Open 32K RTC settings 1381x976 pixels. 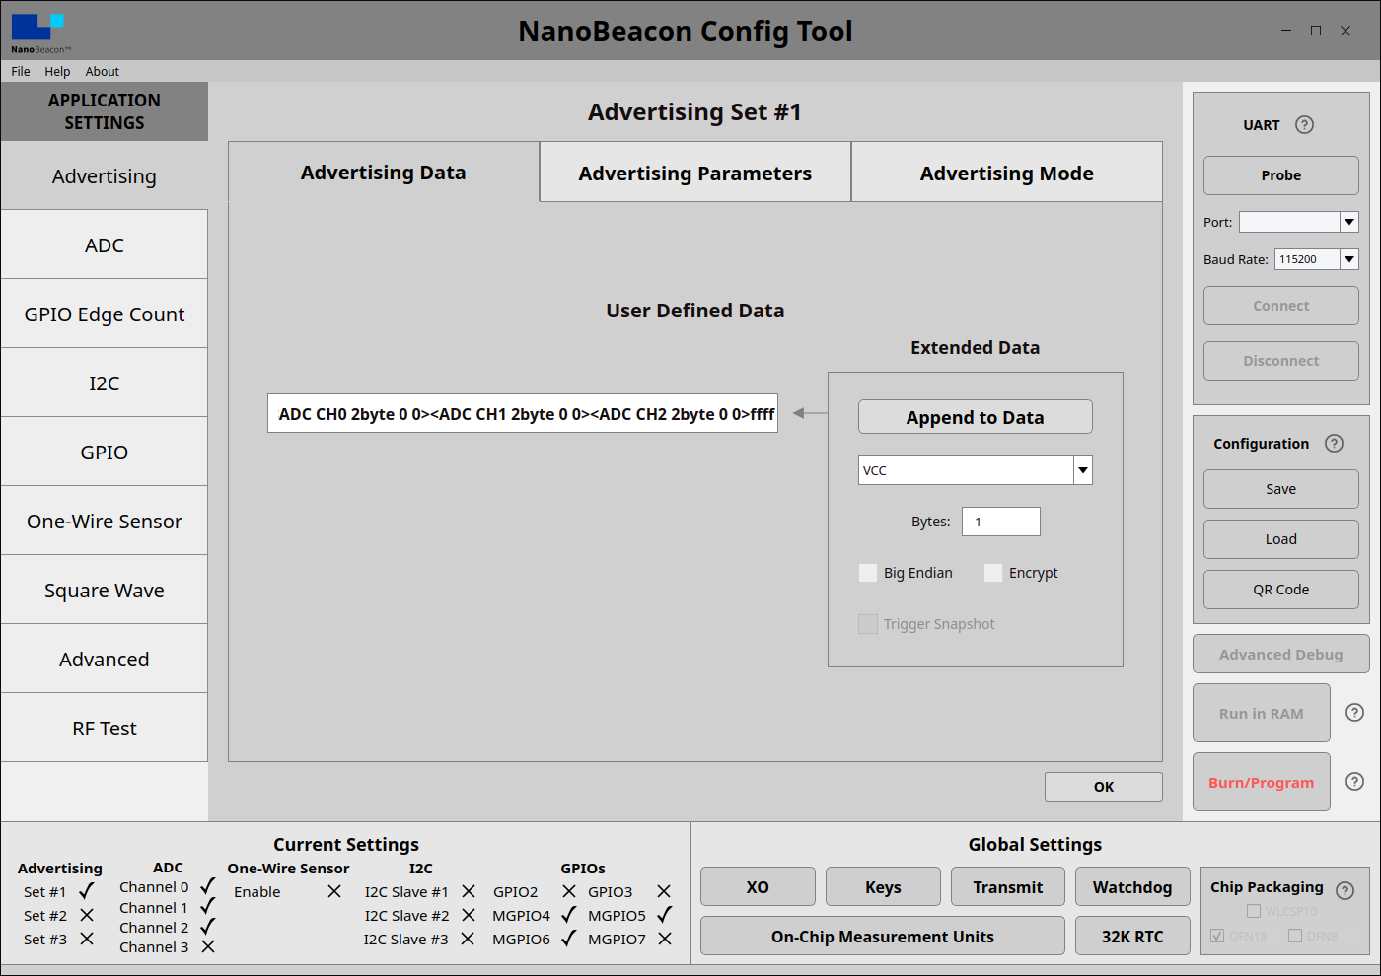pyautogui.click(x=1132, y=936)
